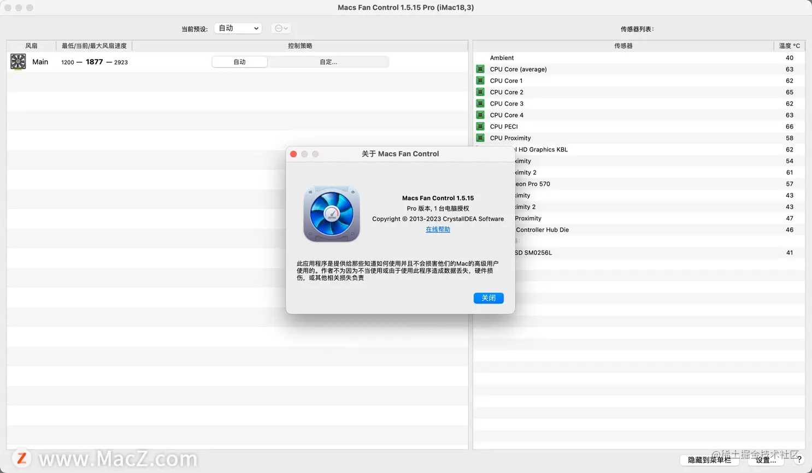
Task: Select 自定... custom control for Main fan
Action: pos(328,62)
